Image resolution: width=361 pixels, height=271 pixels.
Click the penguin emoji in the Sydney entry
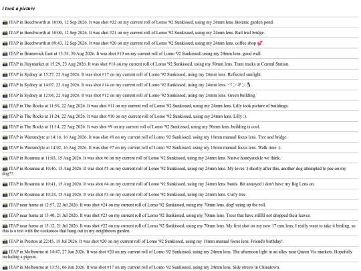[249, 85]
